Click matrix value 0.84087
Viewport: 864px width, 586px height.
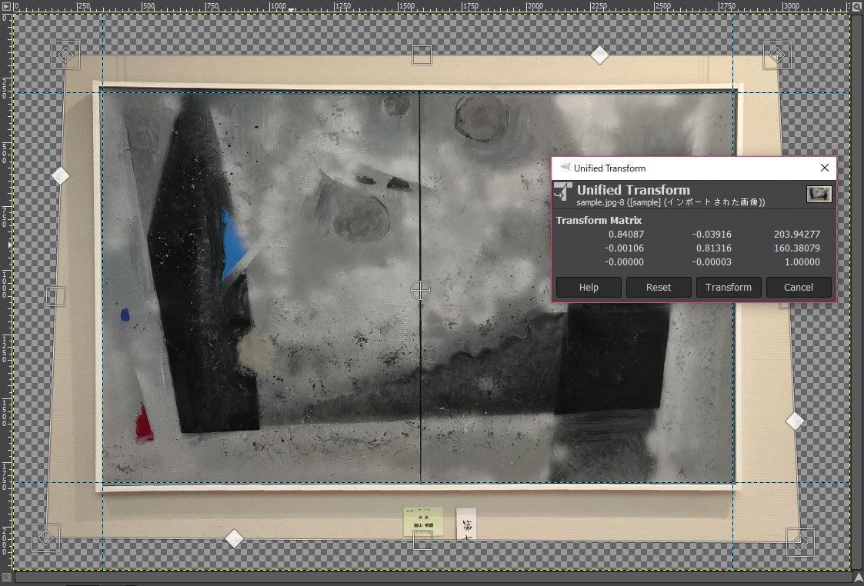point(626,234)
